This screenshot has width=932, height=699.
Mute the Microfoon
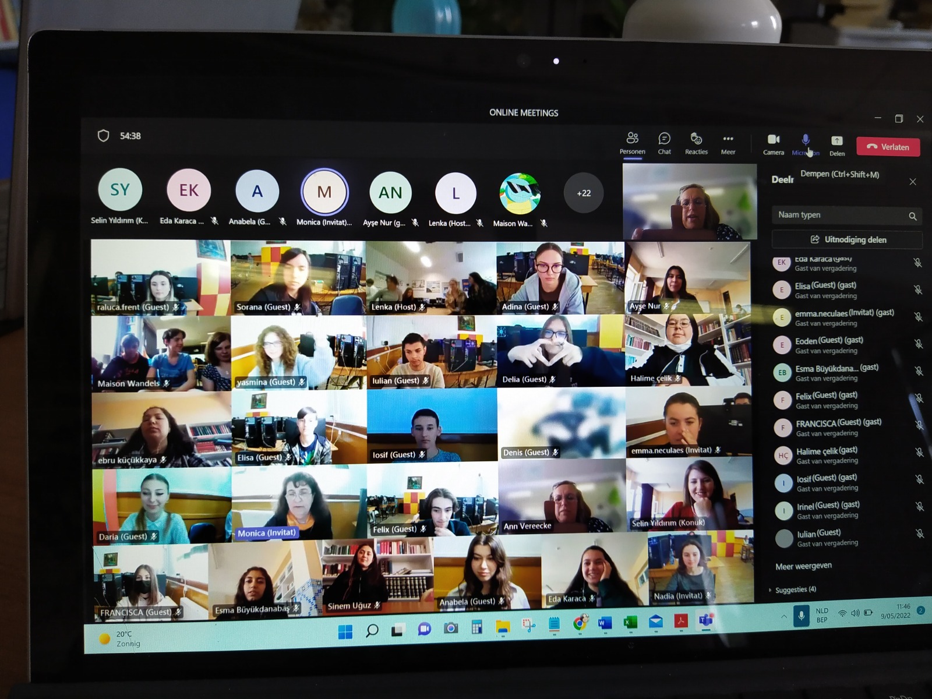point(806,143)
